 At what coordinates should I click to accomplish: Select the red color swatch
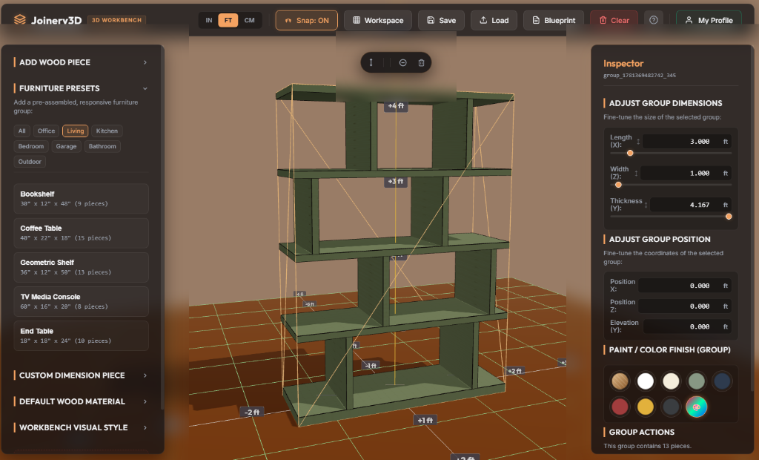click(620, 407)
